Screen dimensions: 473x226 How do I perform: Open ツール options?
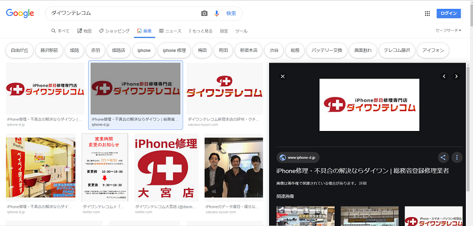tap(241, 31)
